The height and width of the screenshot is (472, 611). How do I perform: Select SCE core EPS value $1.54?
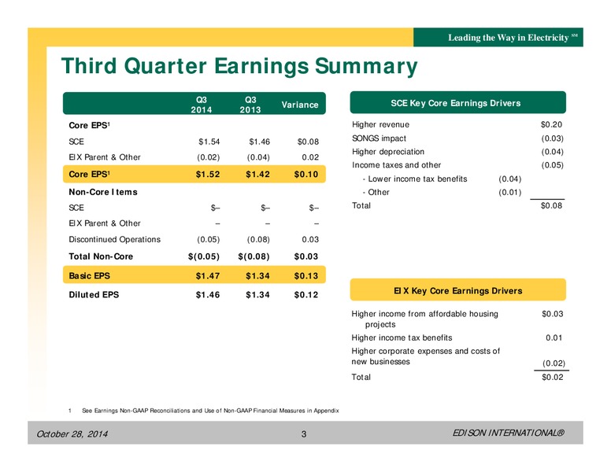(209, 142)
